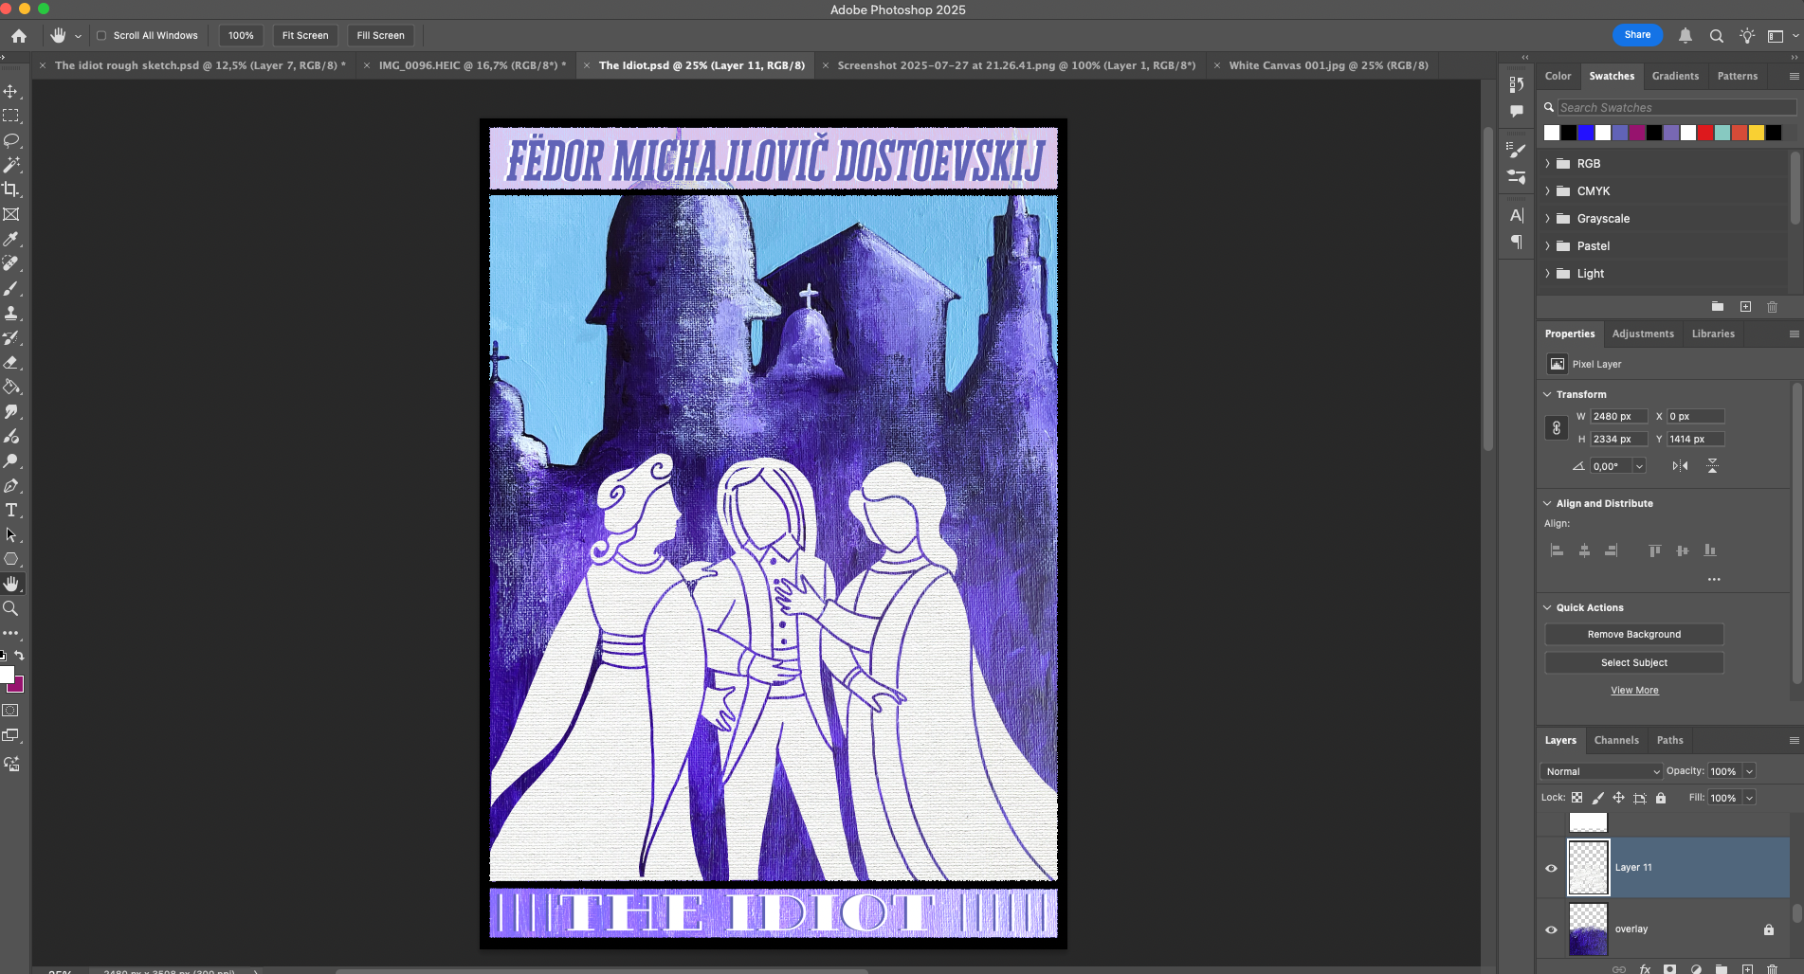The image size is (1804, 974).
Task: Hide the overlay layer
Action: point(1552,929)
